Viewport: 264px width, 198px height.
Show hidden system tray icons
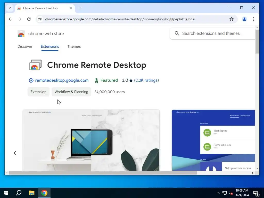click(x=218, y=193)
